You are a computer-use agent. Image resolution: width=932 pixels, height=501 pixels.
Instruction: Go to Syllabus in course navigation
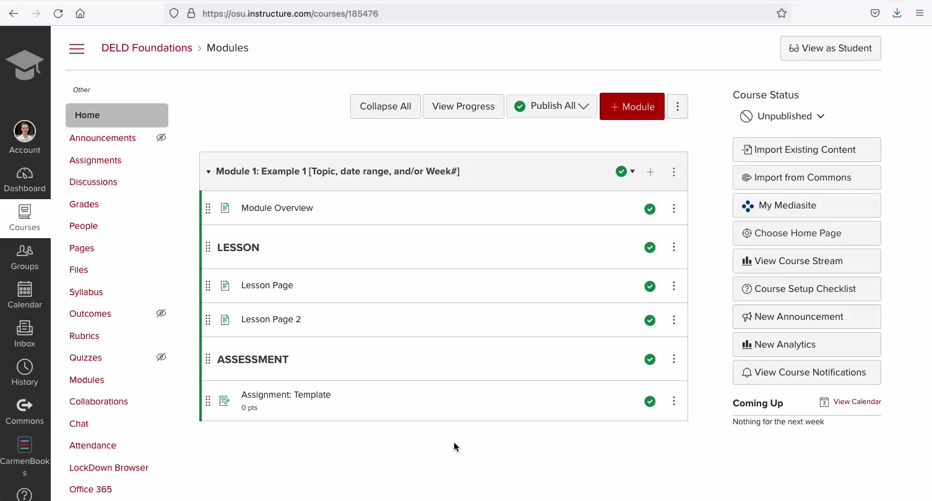(86, 292)
